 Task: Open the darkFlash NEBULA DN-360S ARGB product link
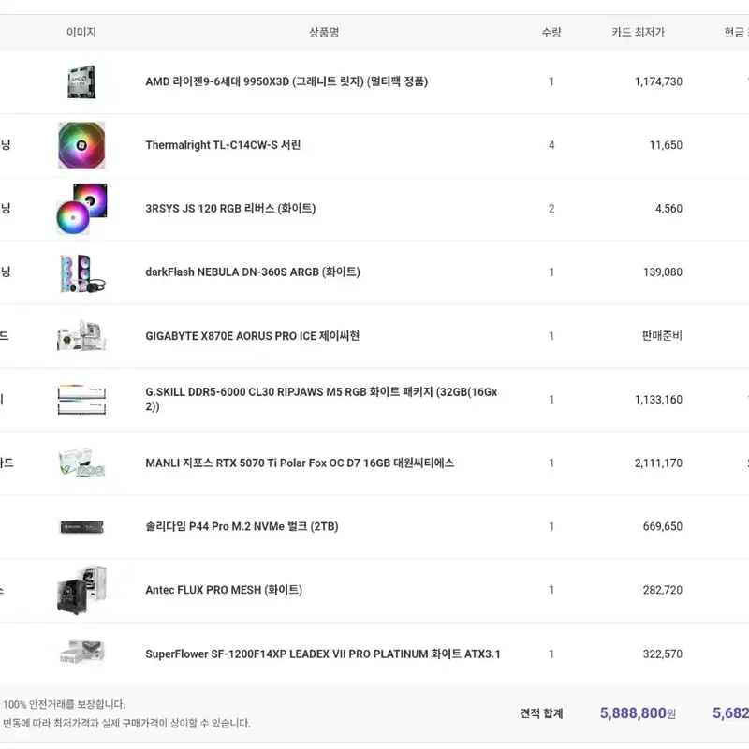[253, 272]
